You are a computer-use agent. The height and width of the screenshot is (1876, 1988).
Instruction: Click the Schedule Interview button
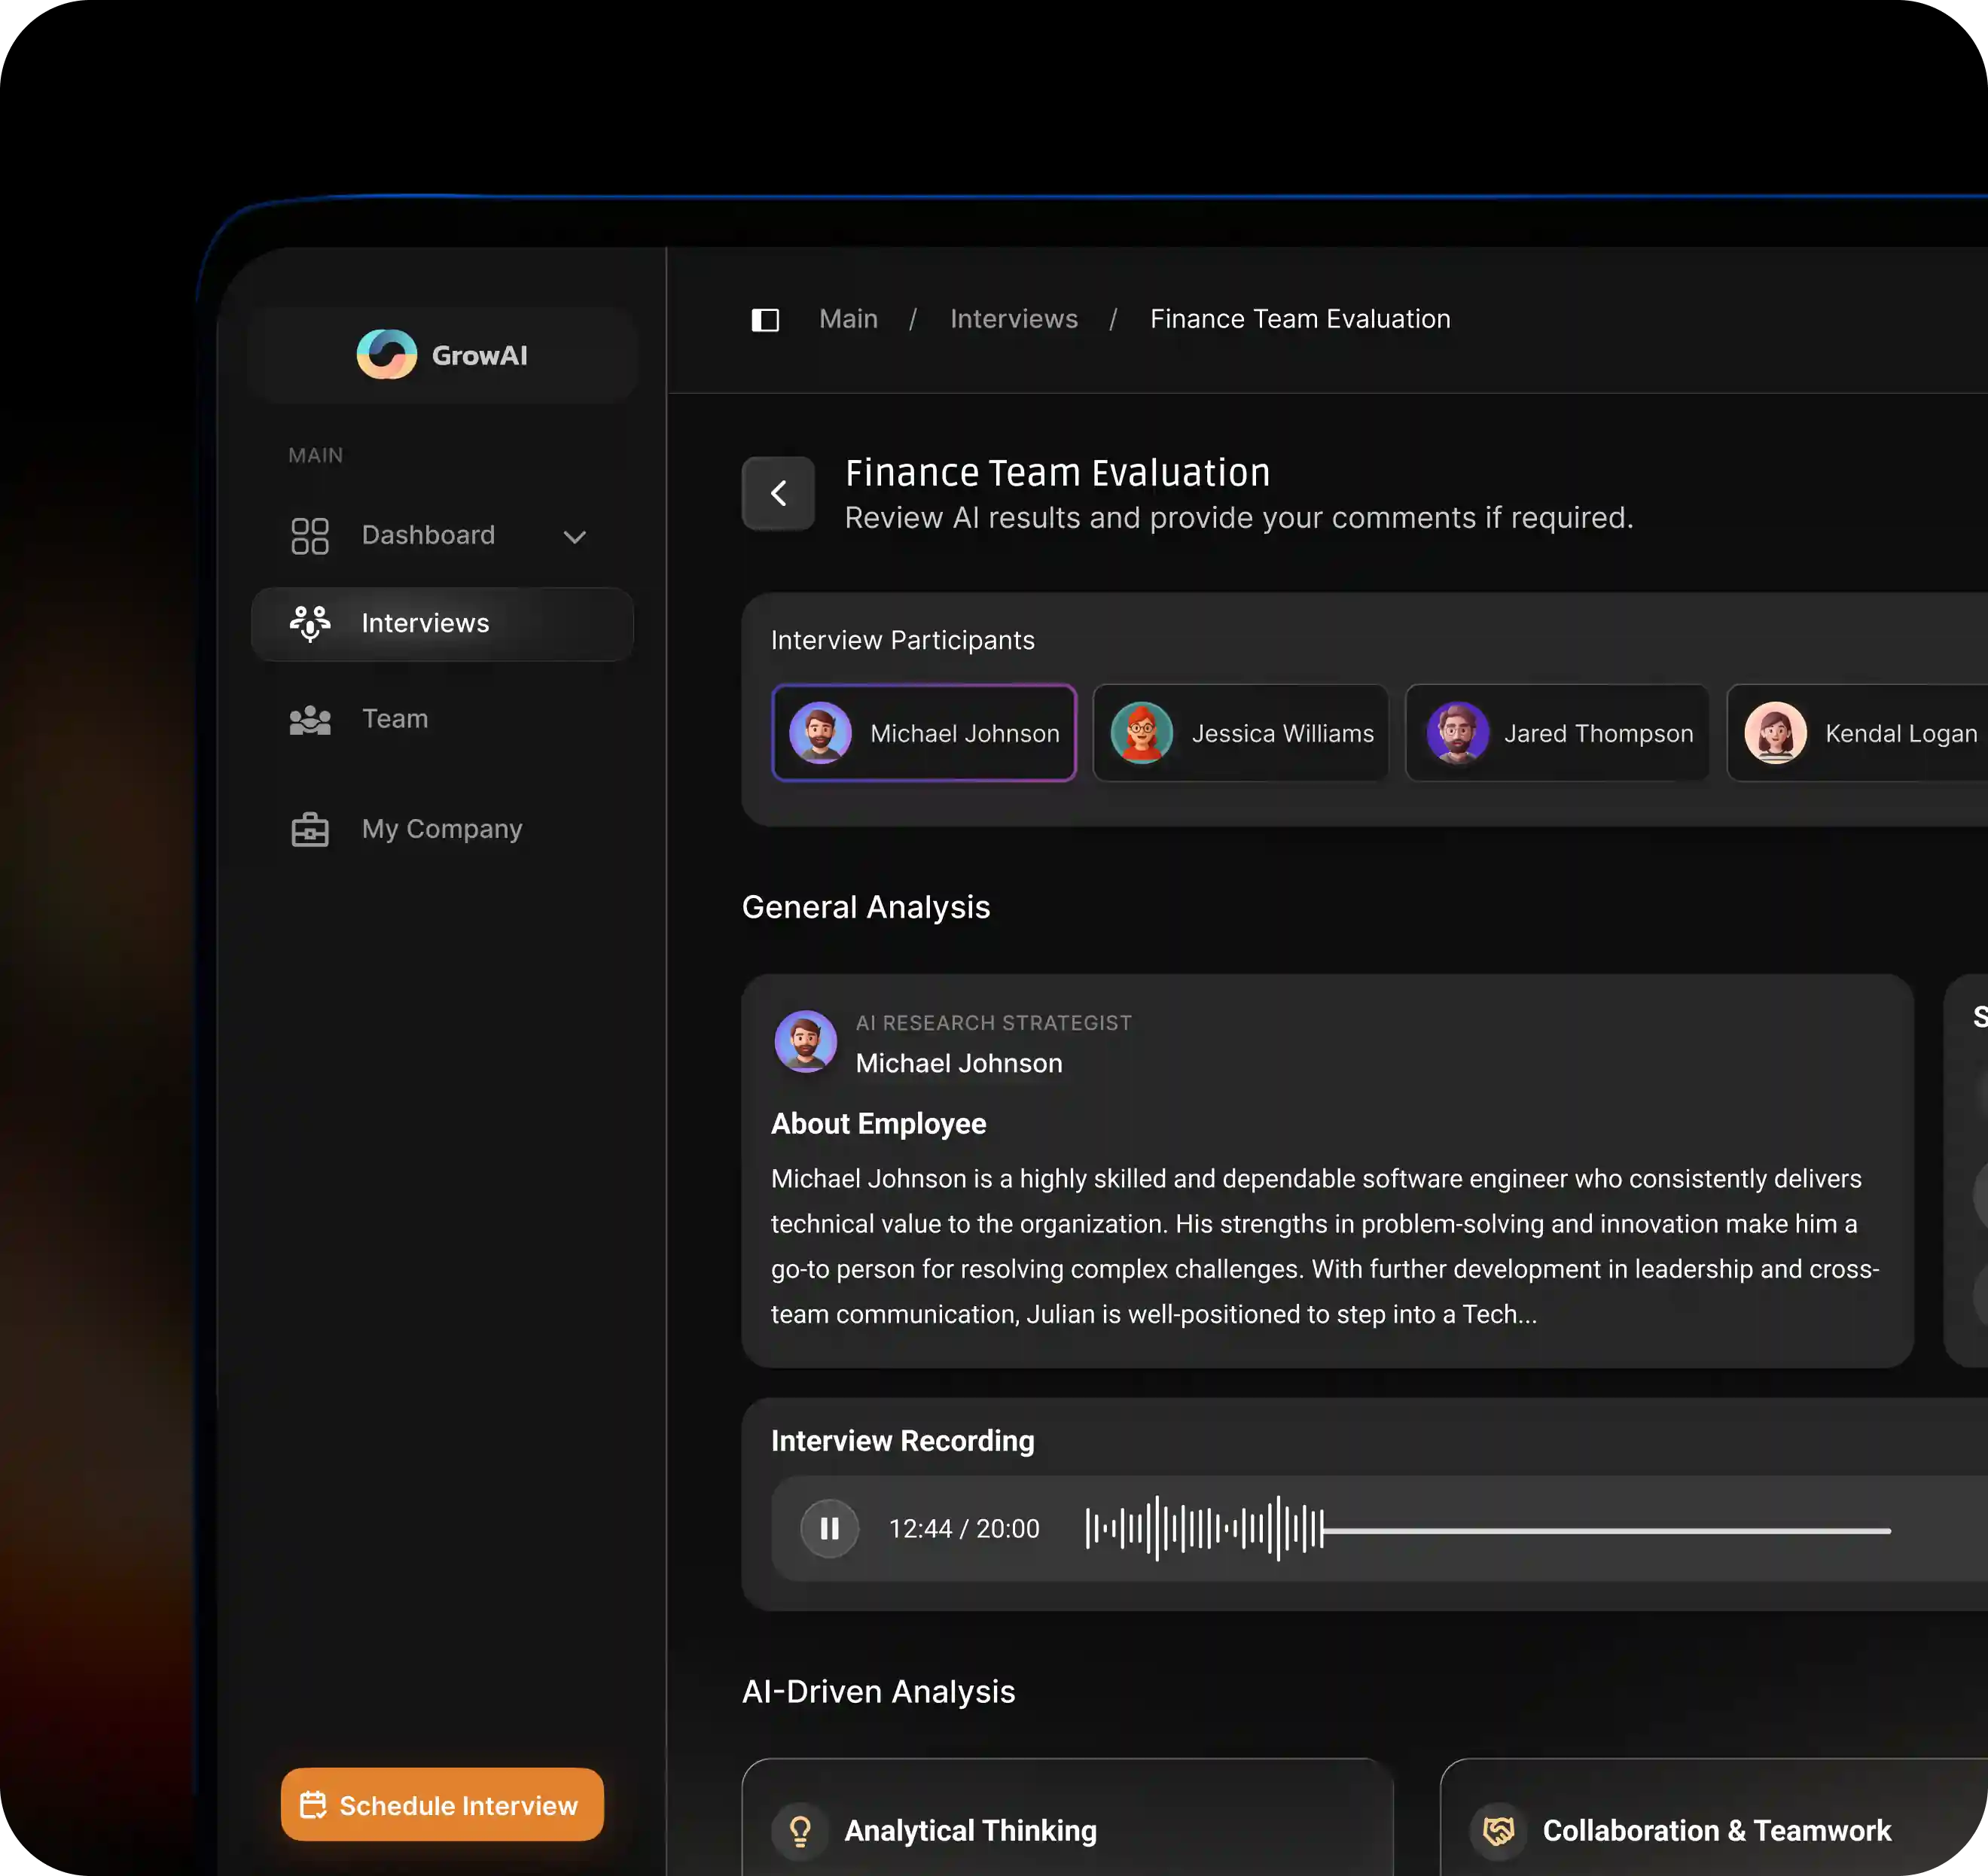(x=442, y=1805)
